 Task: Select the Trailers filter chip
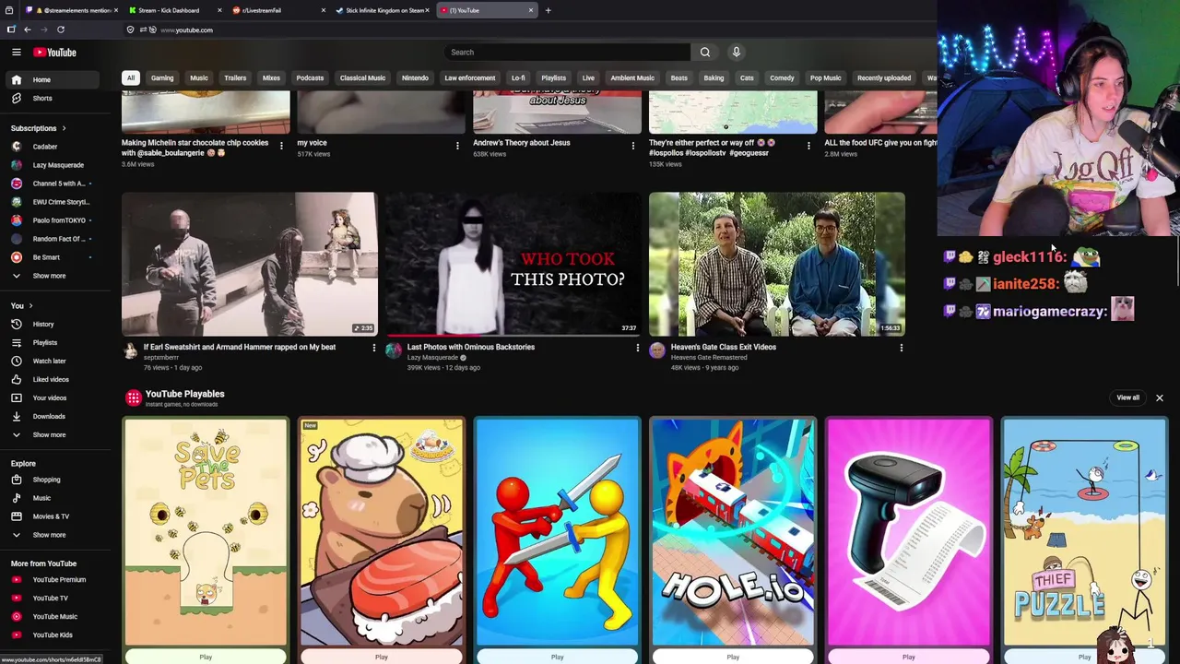(235, 78)
